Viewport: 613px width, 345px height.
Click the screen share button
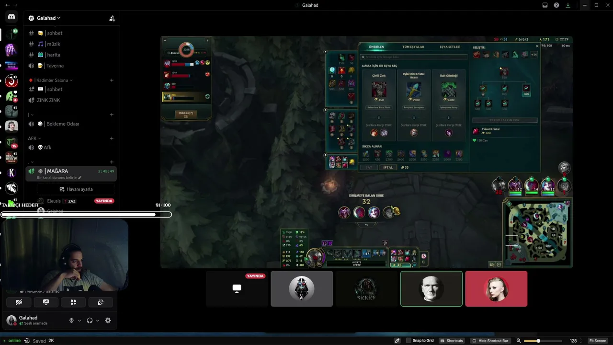coord(46,302)
